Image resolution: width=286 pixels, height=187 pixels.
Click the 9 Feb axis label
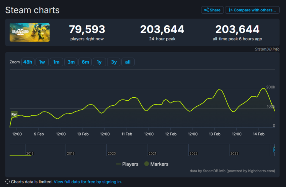(39, 134)
